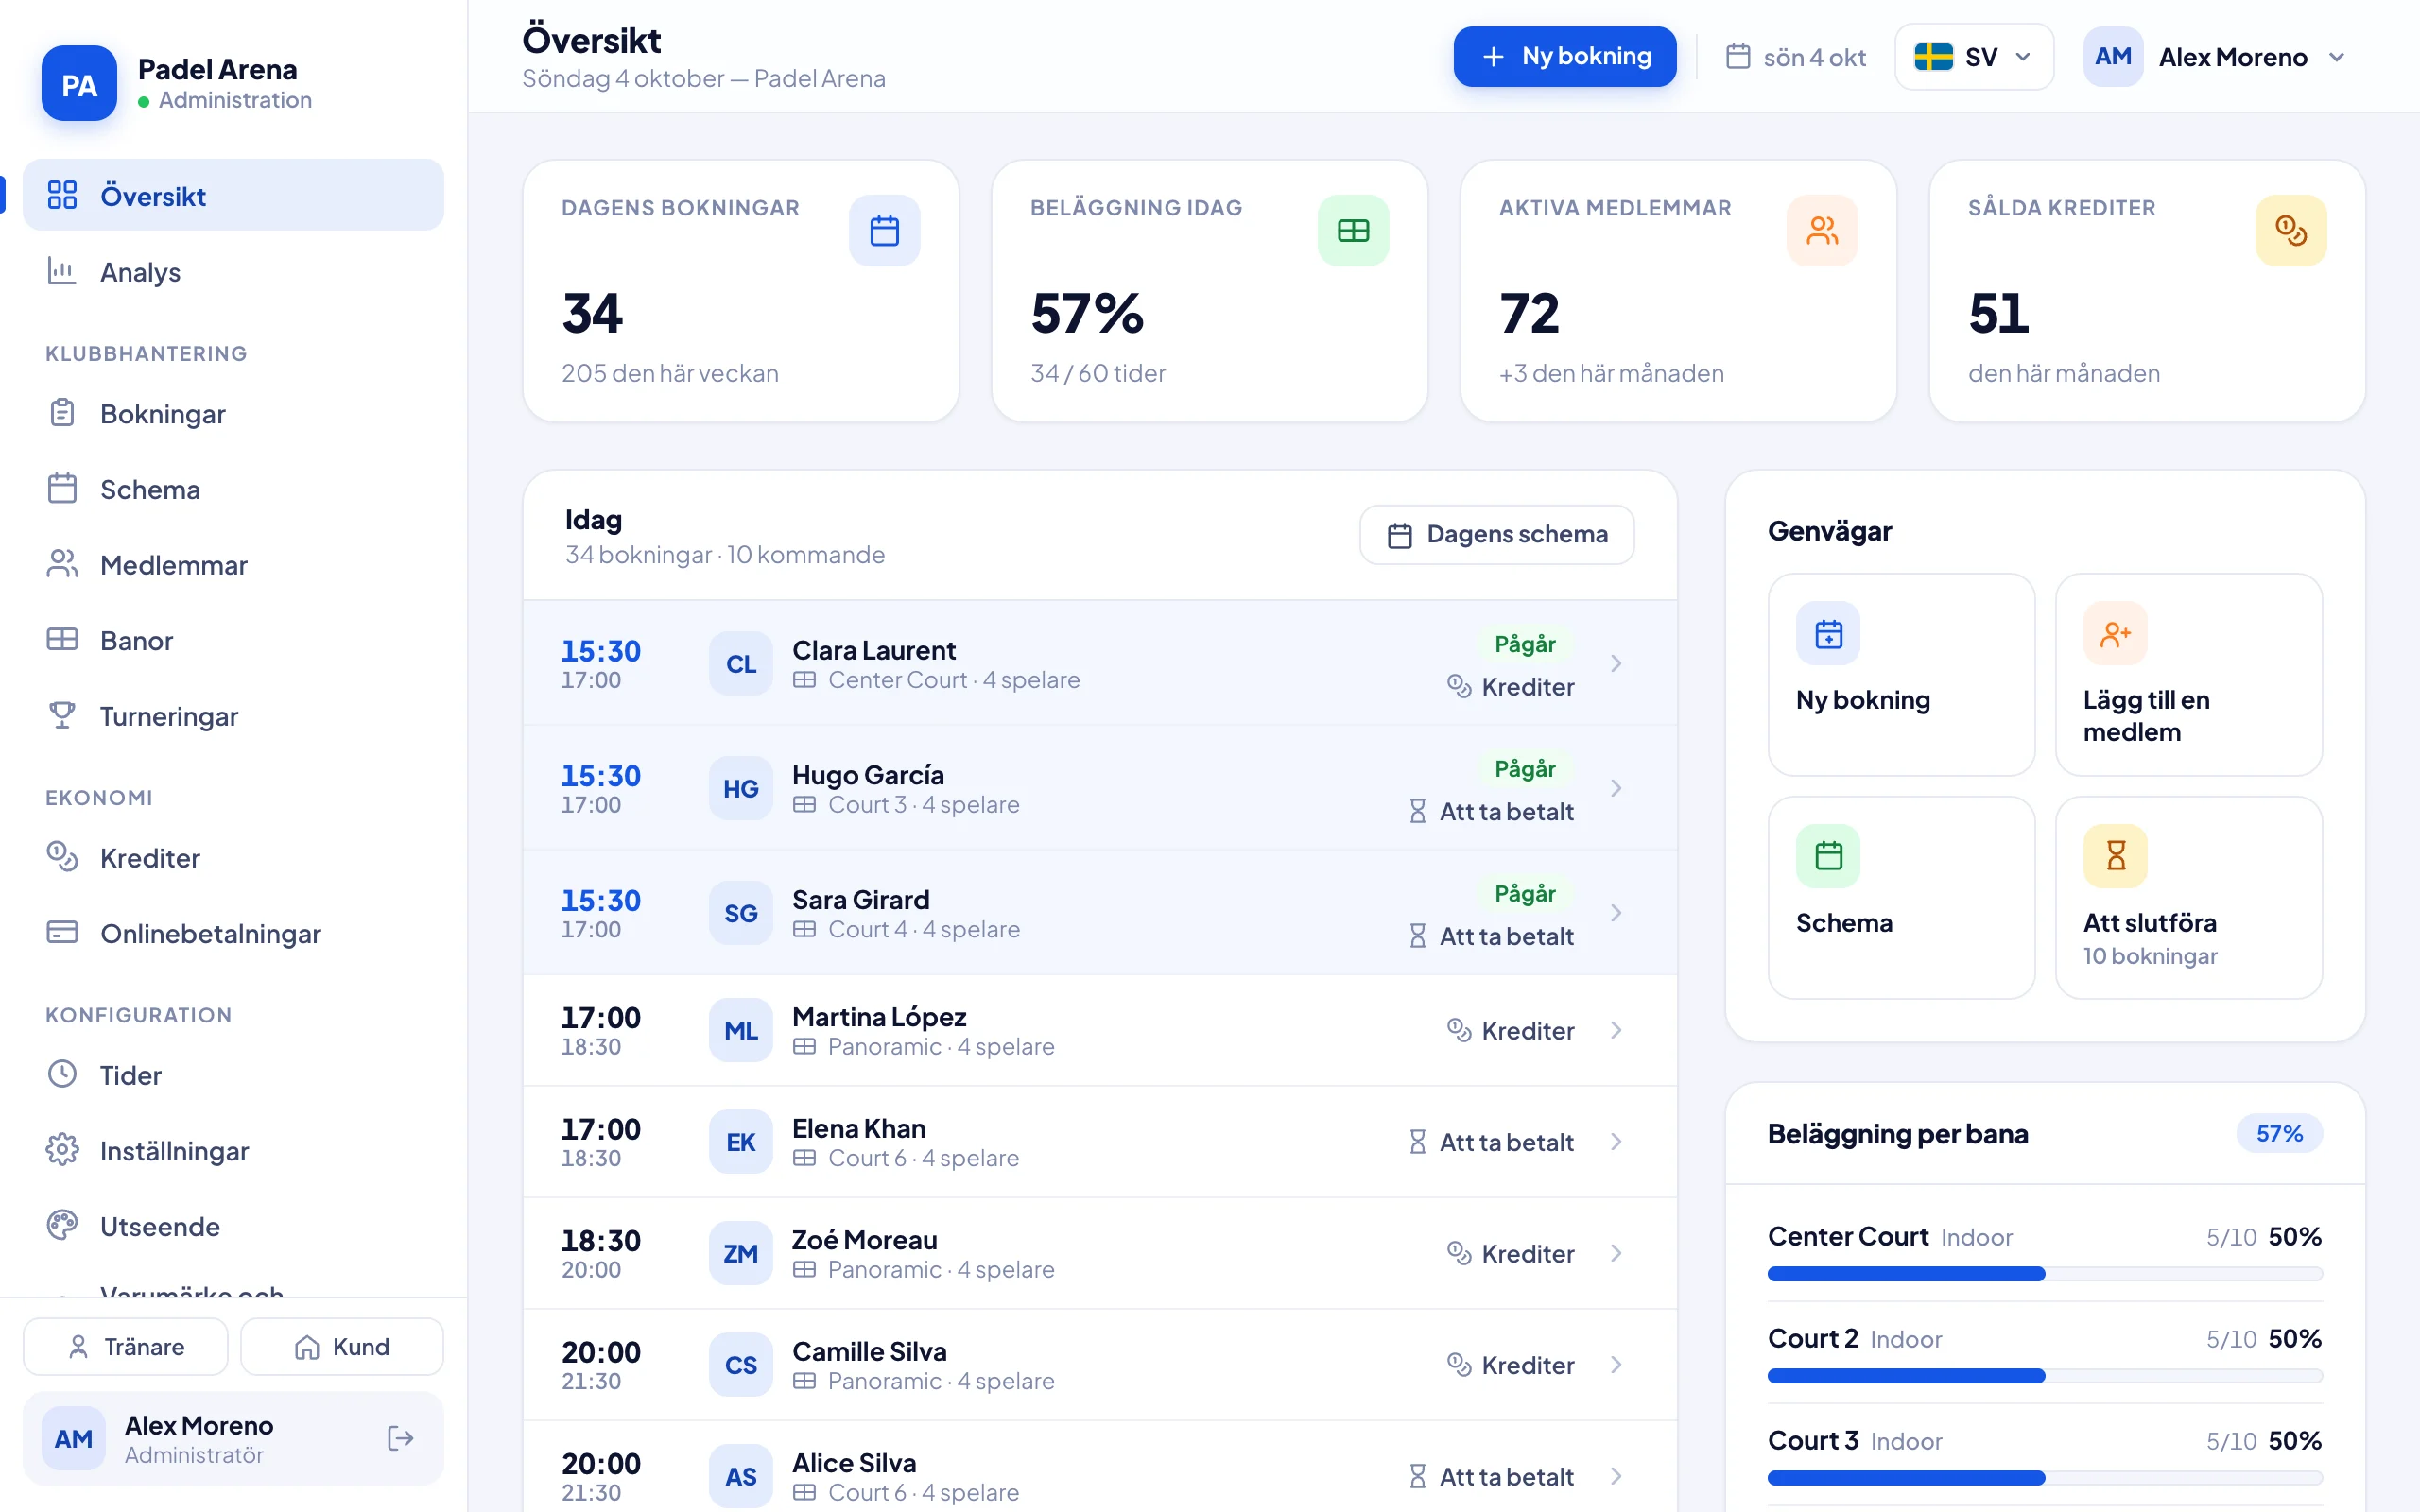This screenshot has height=1512, width=2420.
Task: Click the Court 2 occupancy bar
Action: (x=2045, y=1376)
